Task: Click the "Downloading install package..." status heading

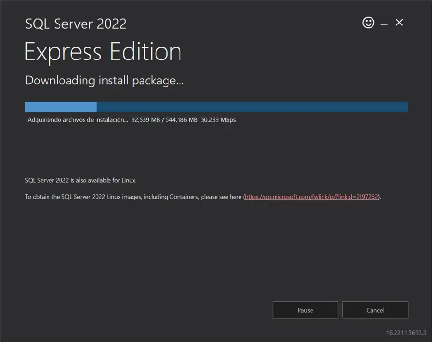Action: point(104,80)
